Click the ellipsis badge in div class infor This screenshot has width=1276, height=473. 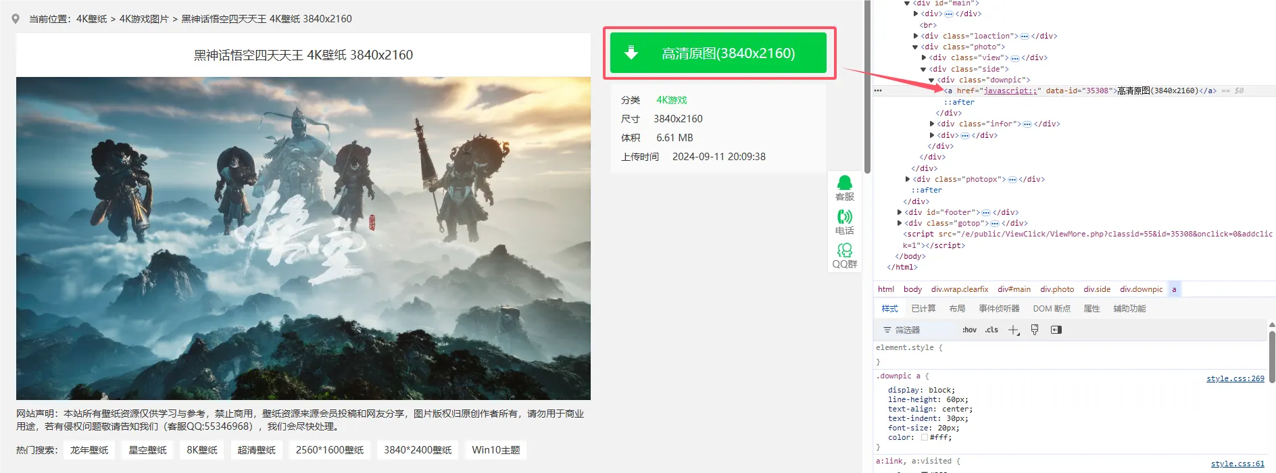1027,124
